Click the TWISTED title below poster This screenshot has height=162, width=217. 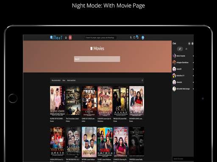[136, 159]
